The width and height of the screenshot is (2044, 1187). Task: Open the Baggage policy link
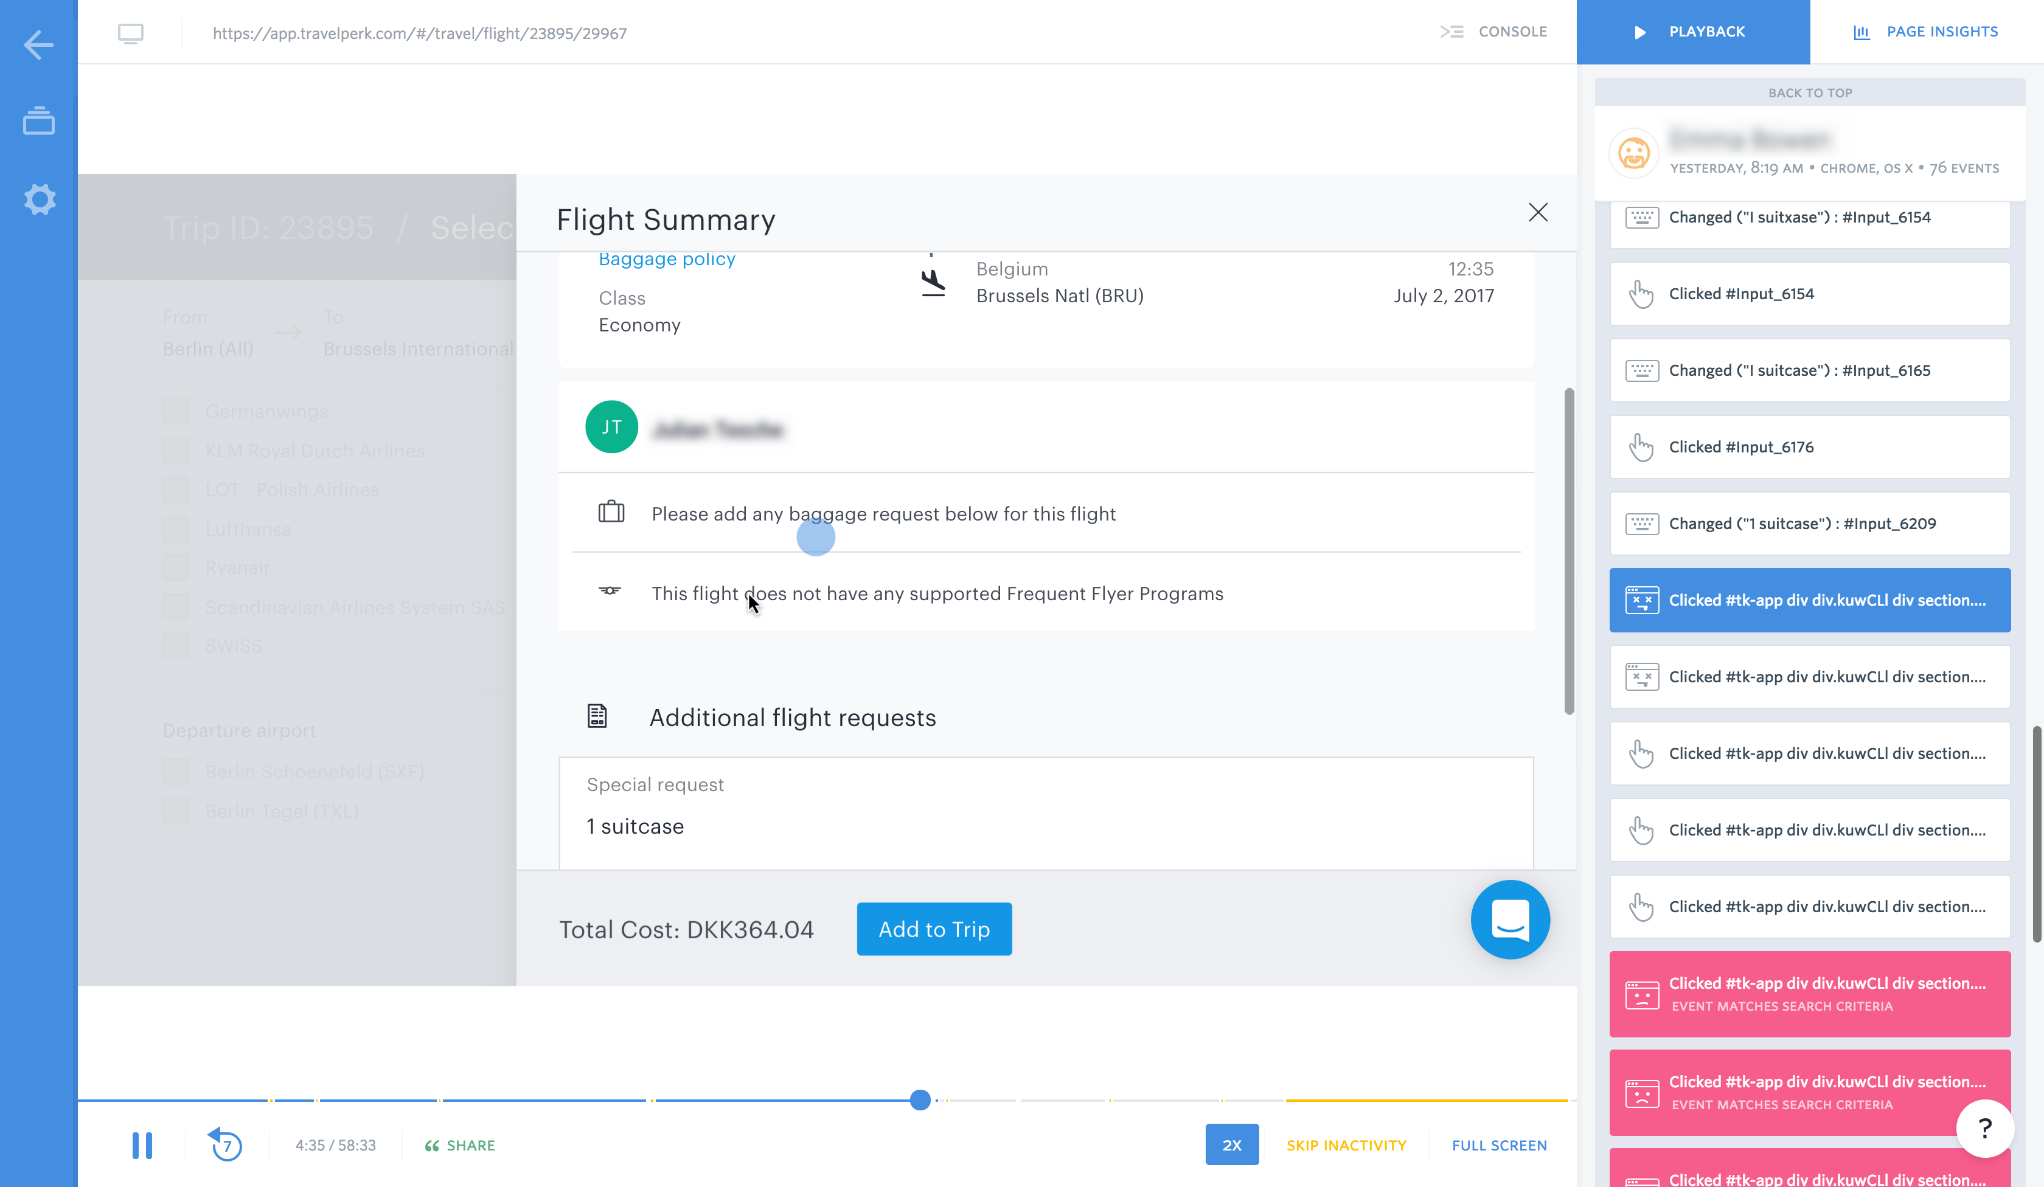666,258
